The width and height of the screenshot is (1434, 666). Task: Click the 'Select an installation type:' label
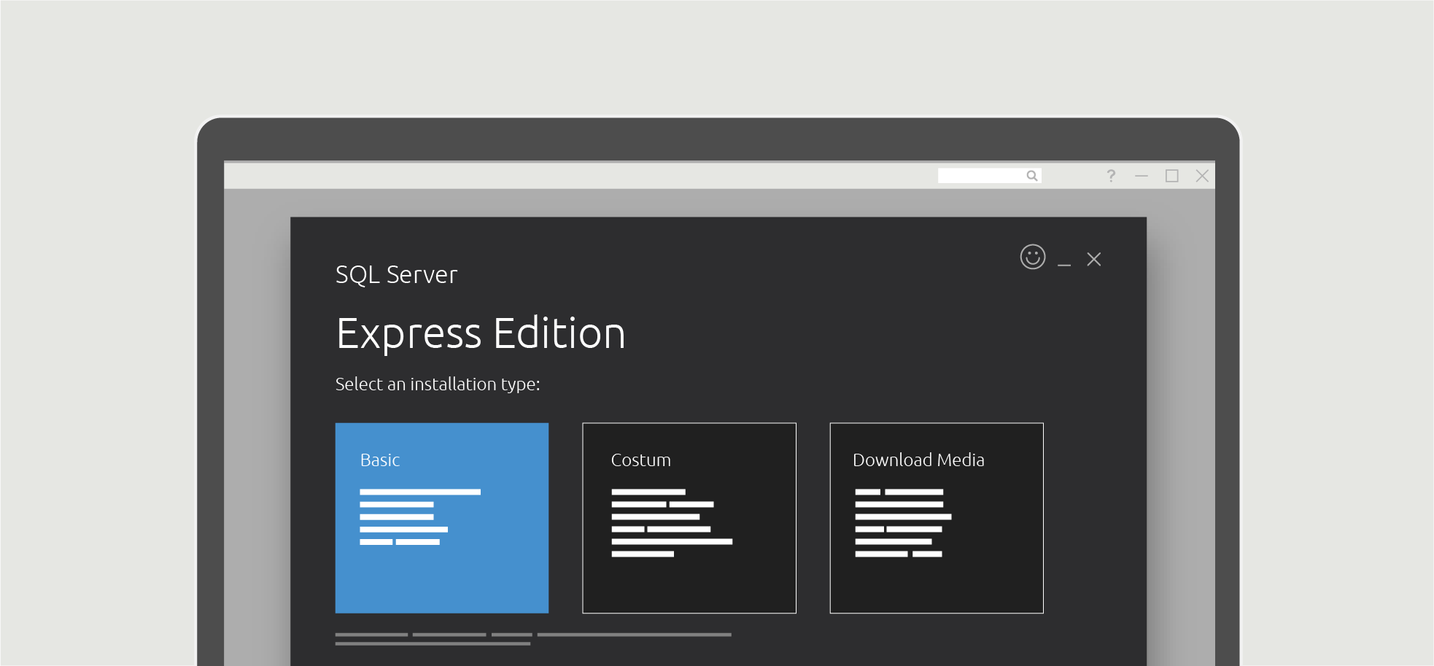point(437,384)
